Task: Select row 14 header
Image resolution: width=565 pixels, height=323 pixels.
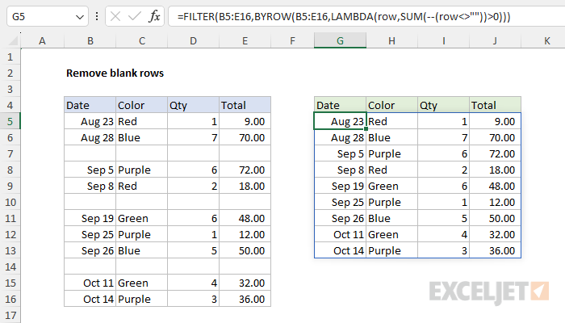Action: click(10, 266)
